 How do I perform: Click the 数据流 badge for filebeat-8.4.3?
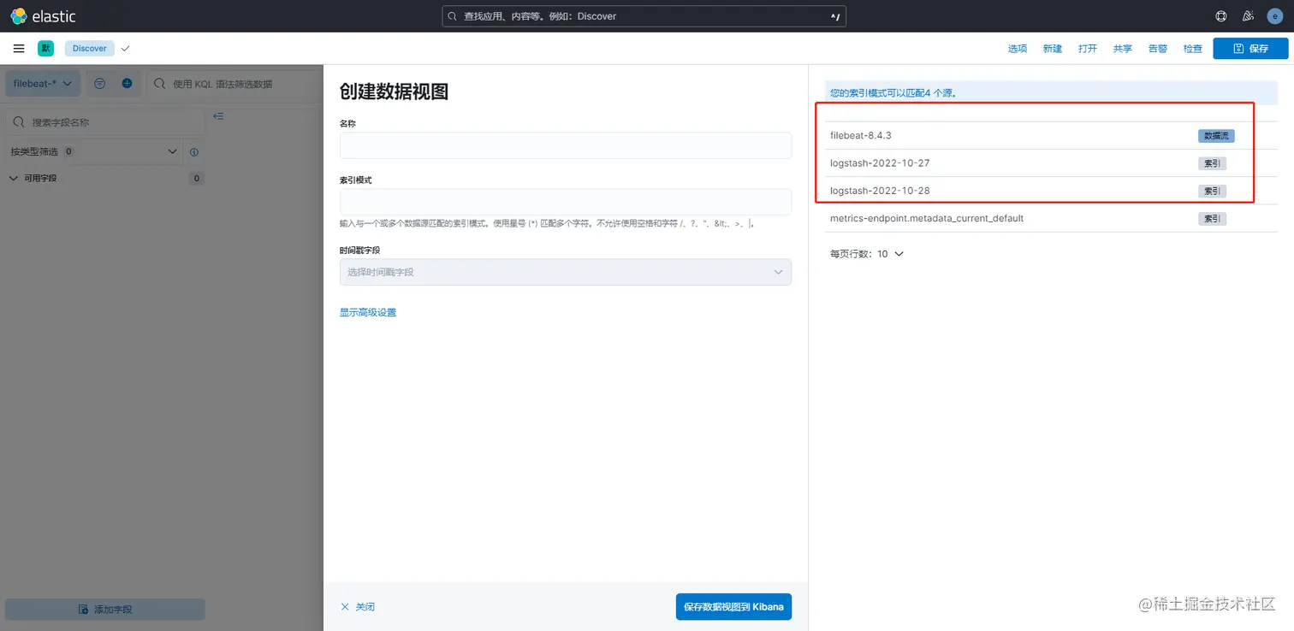1216,136
